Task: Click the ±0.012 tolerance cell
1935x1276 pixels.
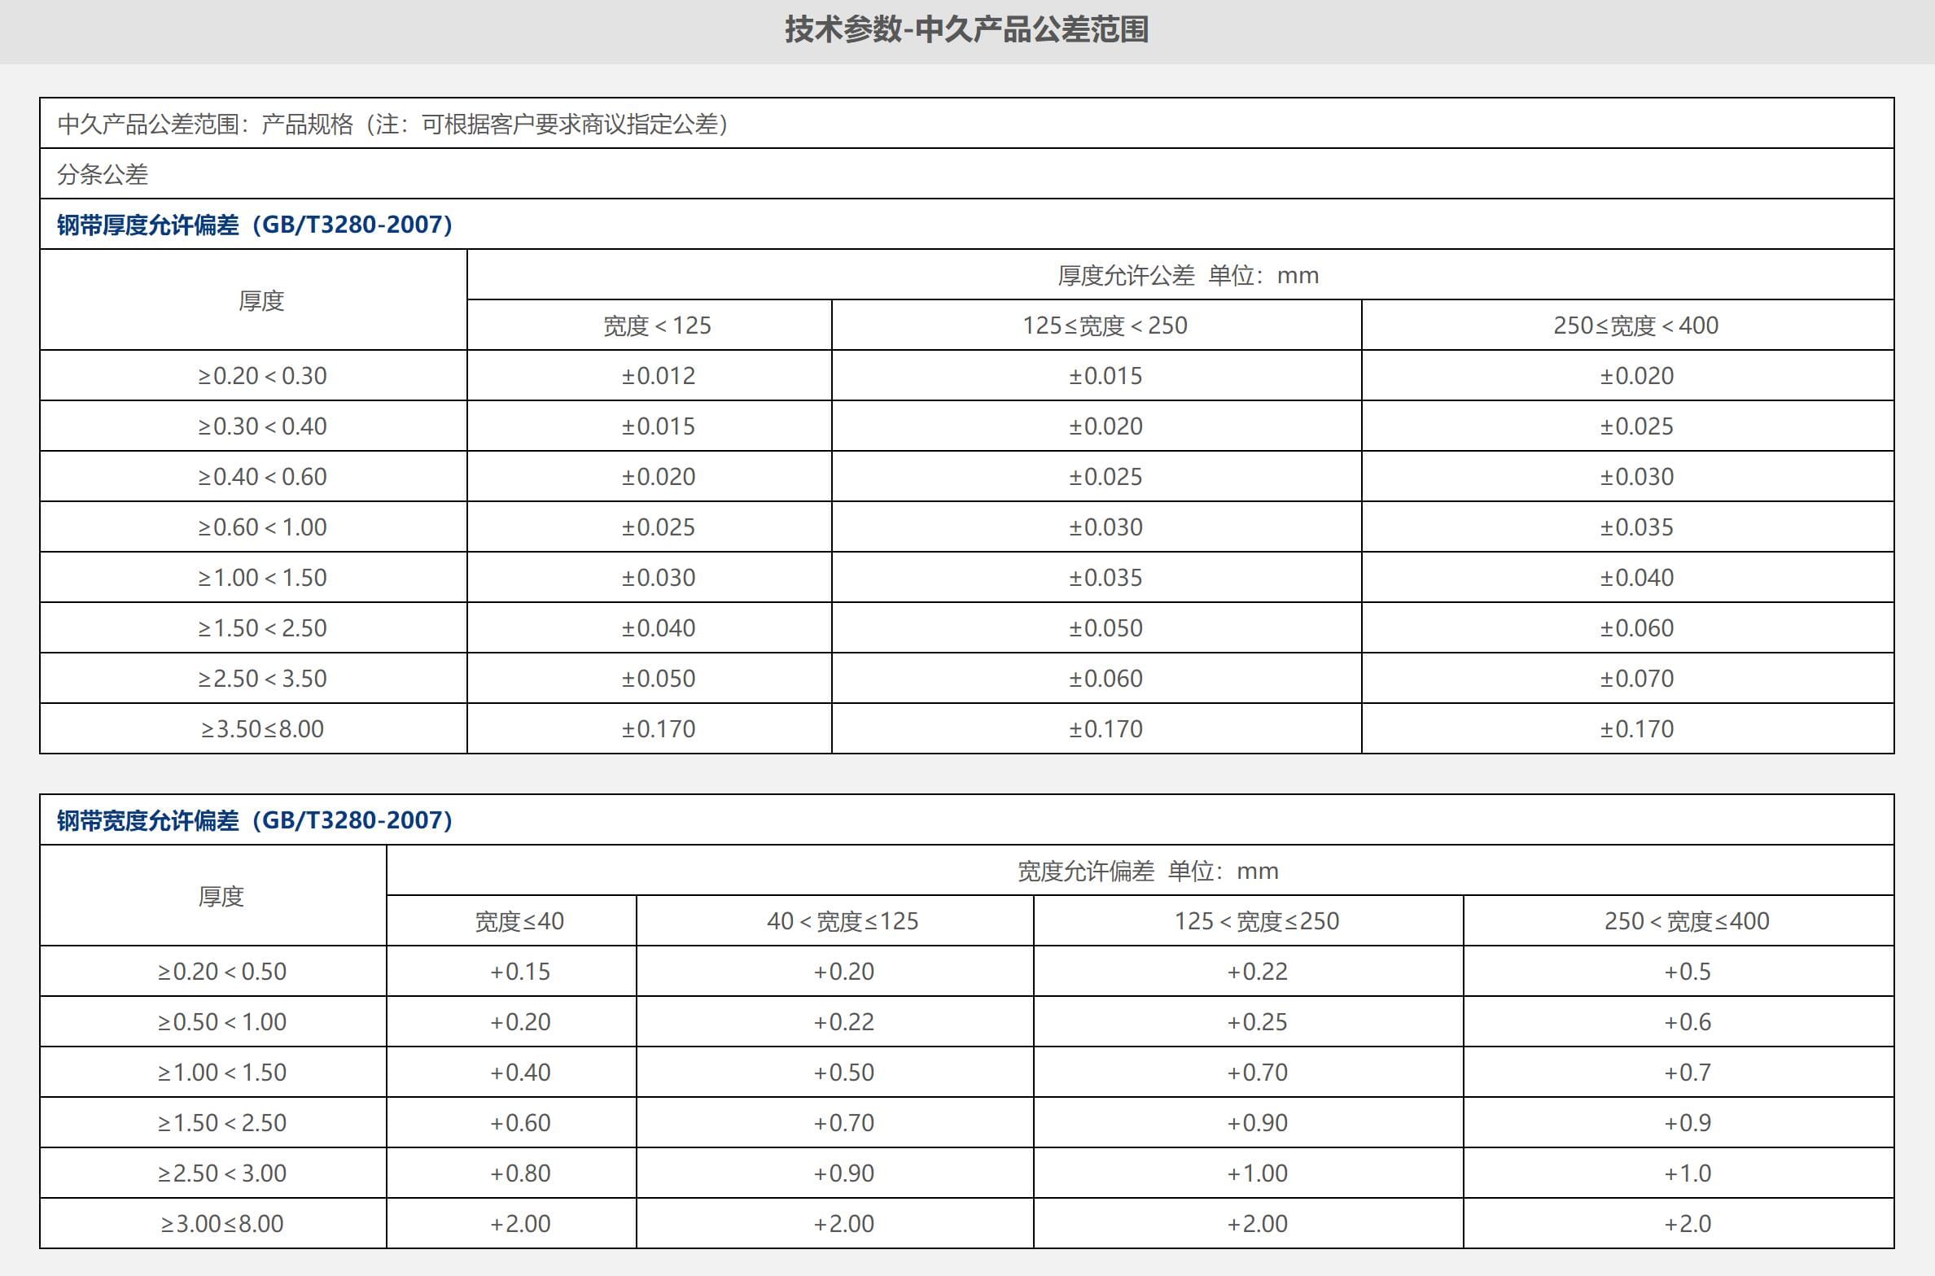Action: (658, 376)
